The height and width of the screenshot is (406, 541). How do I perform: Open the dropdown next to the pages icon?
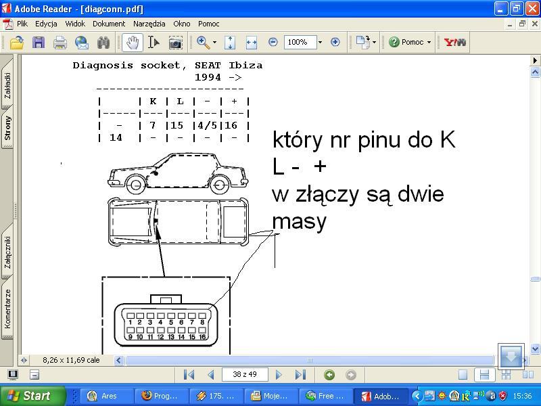(375, 43)
